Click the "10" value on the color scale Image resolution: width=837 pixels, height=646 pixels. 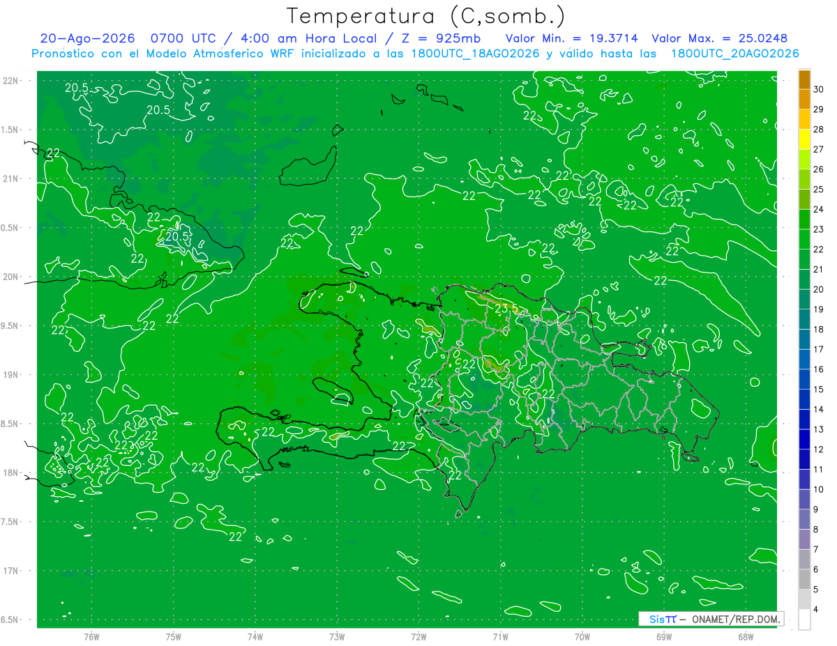tap(819, 489)
